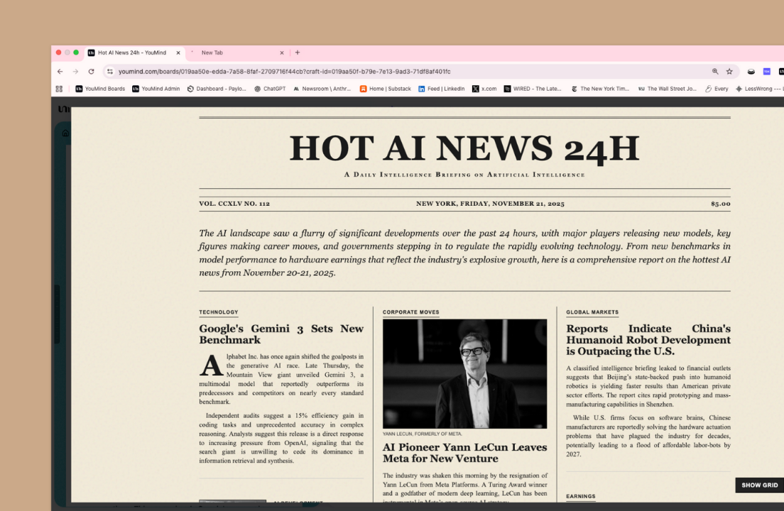
Task: Open The New York Tim... bookmark
Action: click(600, 89)
